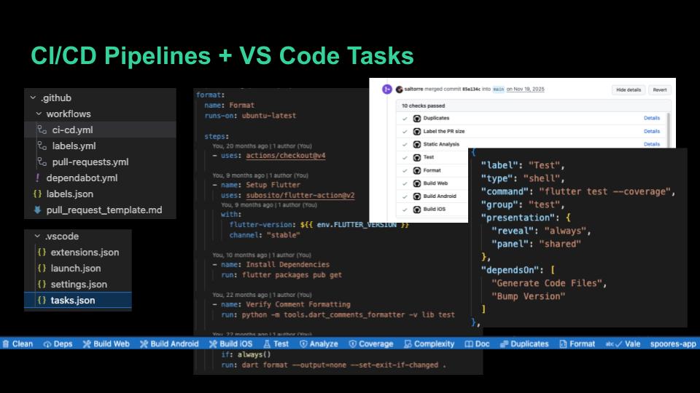Click 'flutter packages pub get' run line

(x=292, y=275)
